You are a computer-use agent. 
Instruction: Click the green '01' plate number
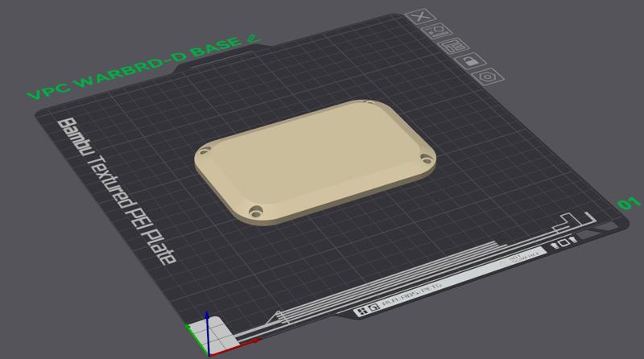(629, 204)
